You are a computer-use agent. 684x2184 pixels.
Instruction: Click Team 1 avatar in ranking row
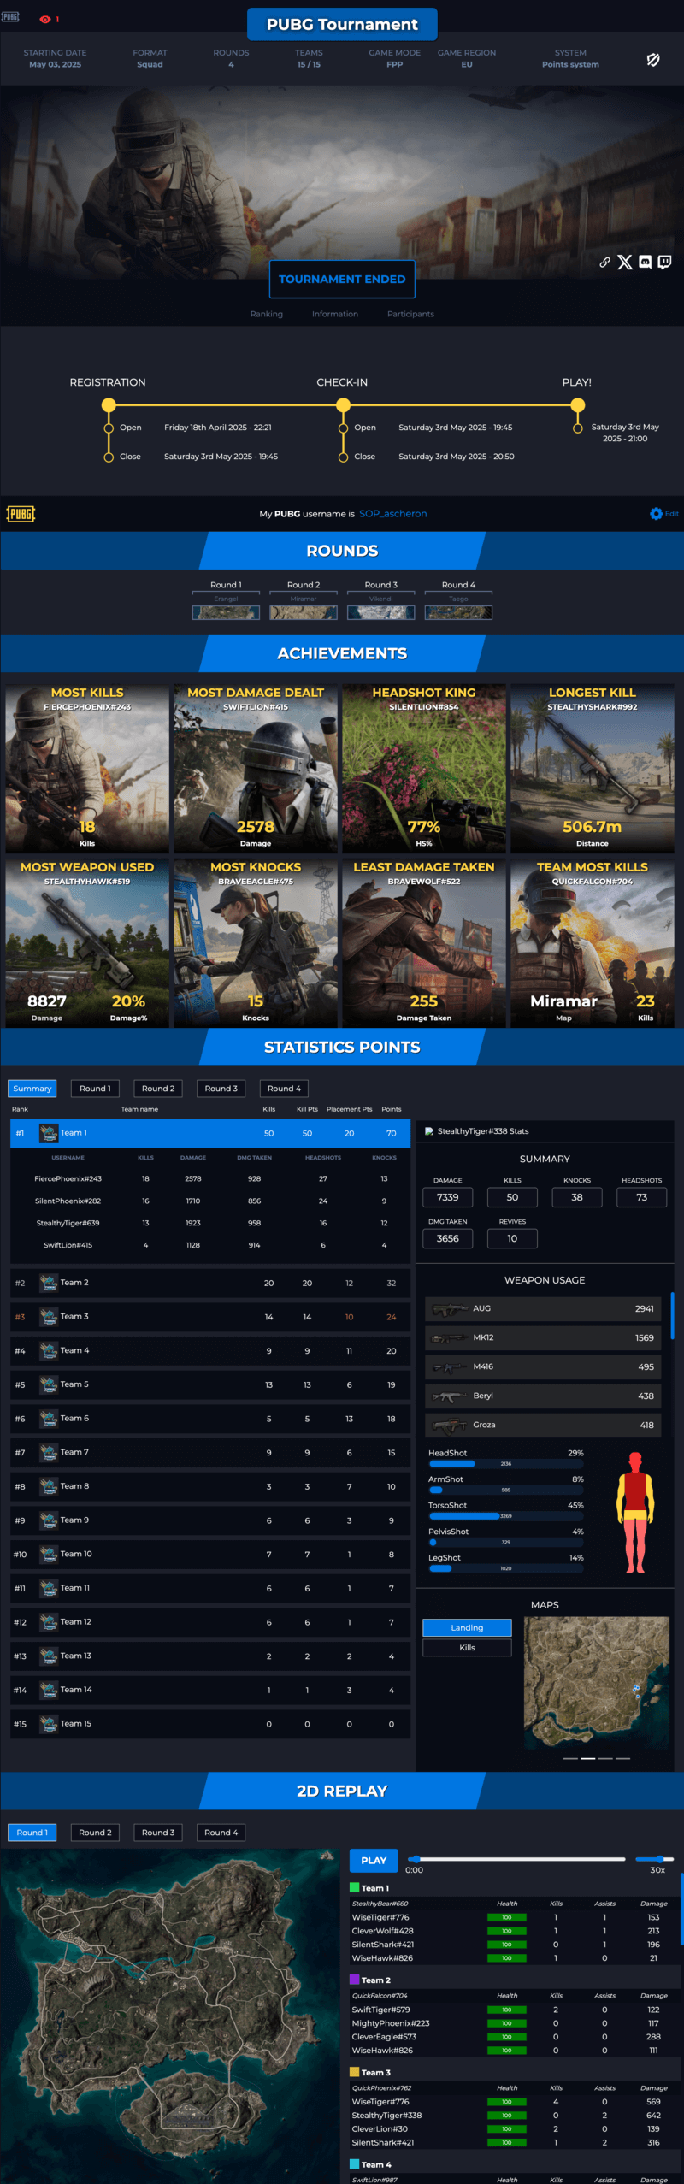pos(49,1133)
